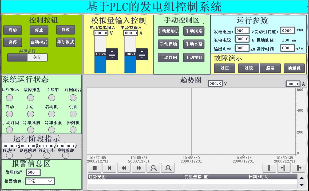Viewport: 309px width, 191px height.
Task: Rewind the trend view backward
Action: [124, 168]
